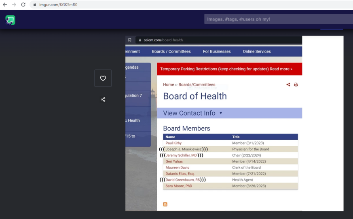
Task: Focus the Imgur search field
Action: (279, 19)
